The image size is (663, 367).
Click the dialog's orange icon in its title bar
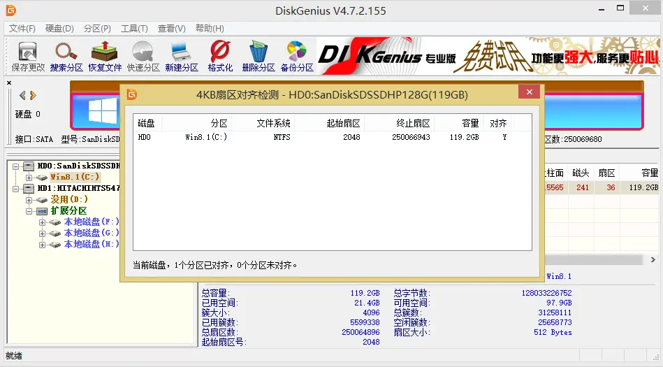pos(132,94)
